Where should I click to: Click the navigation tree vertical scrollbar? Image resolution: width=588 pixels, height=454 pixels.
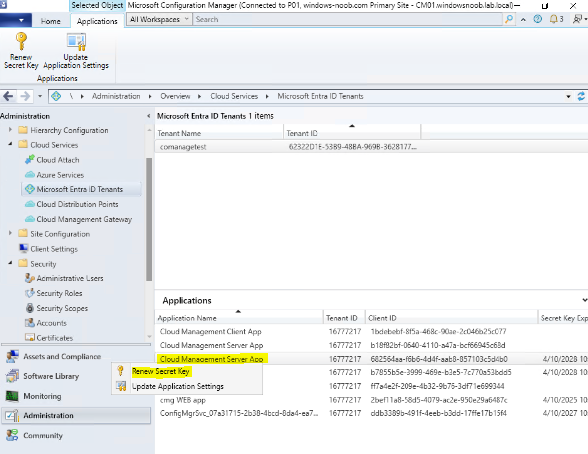[x=149, y=219]
